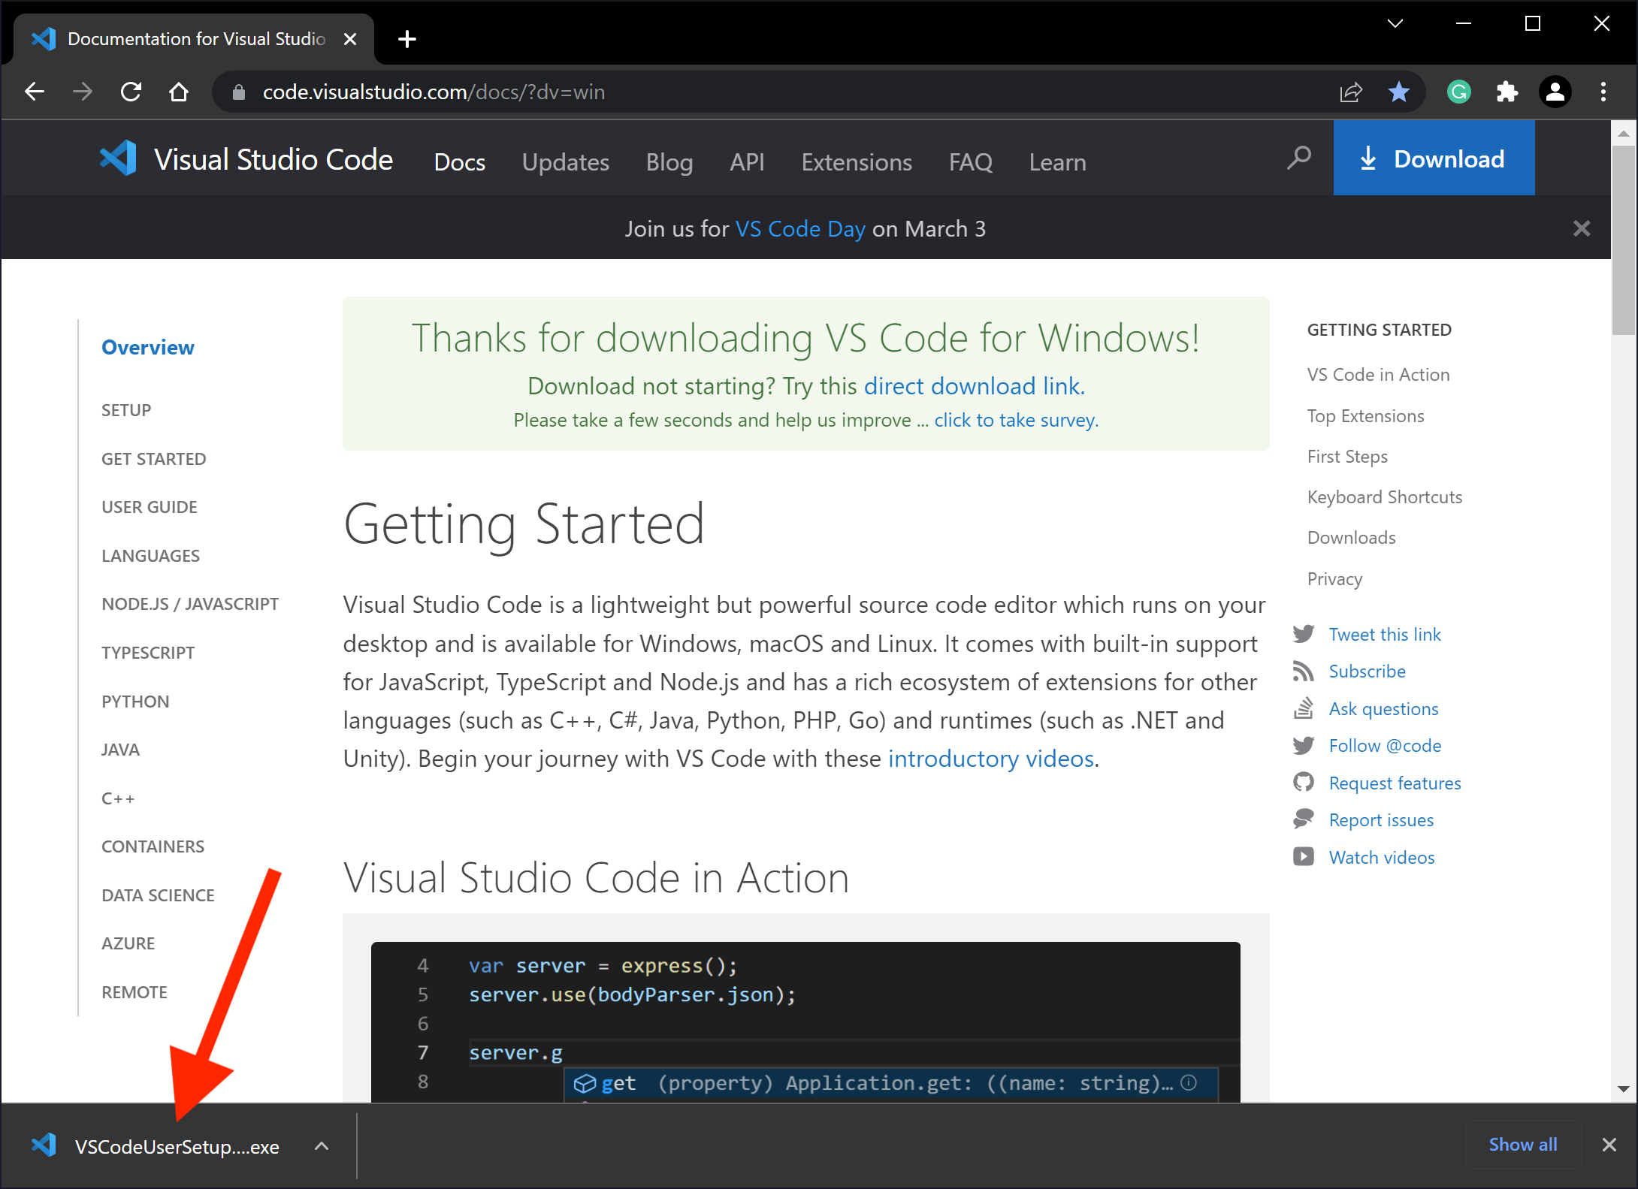The height and width of the screenshot is (1189, 1638).
Task: Close the downloads bar
Action: 1609,1145
